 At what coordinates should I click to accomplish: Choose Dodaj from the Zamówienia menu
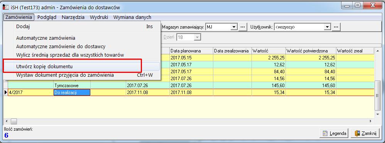click(x=82, y=27)
